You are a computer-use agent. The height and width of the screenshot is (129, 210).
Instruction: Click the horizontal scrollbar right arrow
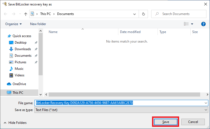(207, 95)
